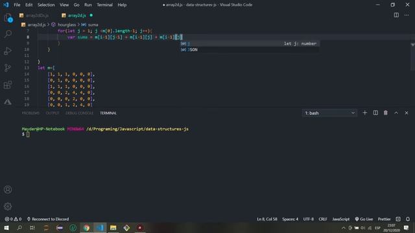Kill the terminal with trash icon
415x233 pixels.
[x=386, y=113]
